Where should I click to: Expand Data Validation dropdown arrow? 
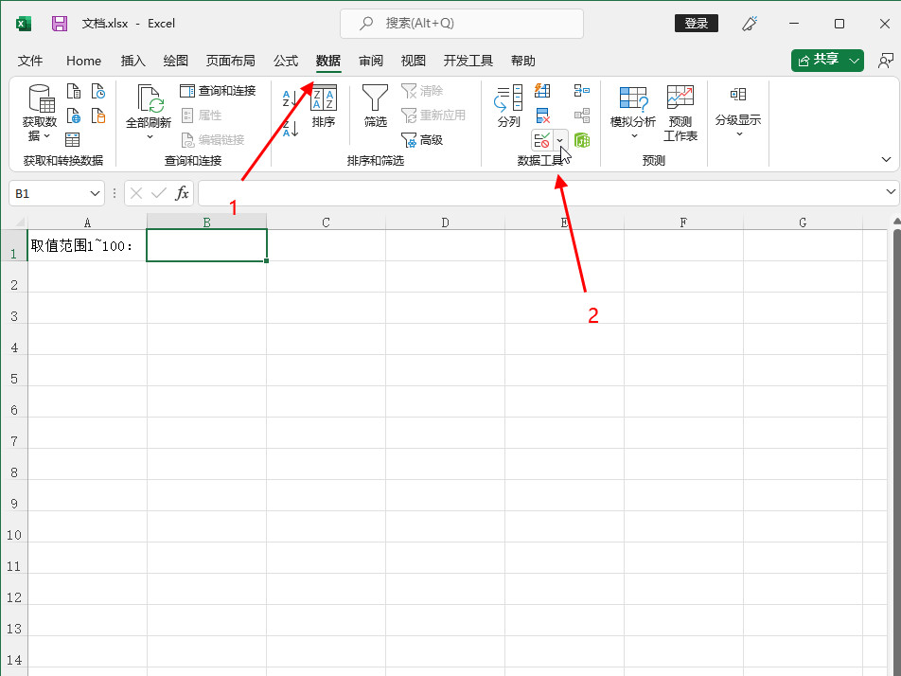560,140
